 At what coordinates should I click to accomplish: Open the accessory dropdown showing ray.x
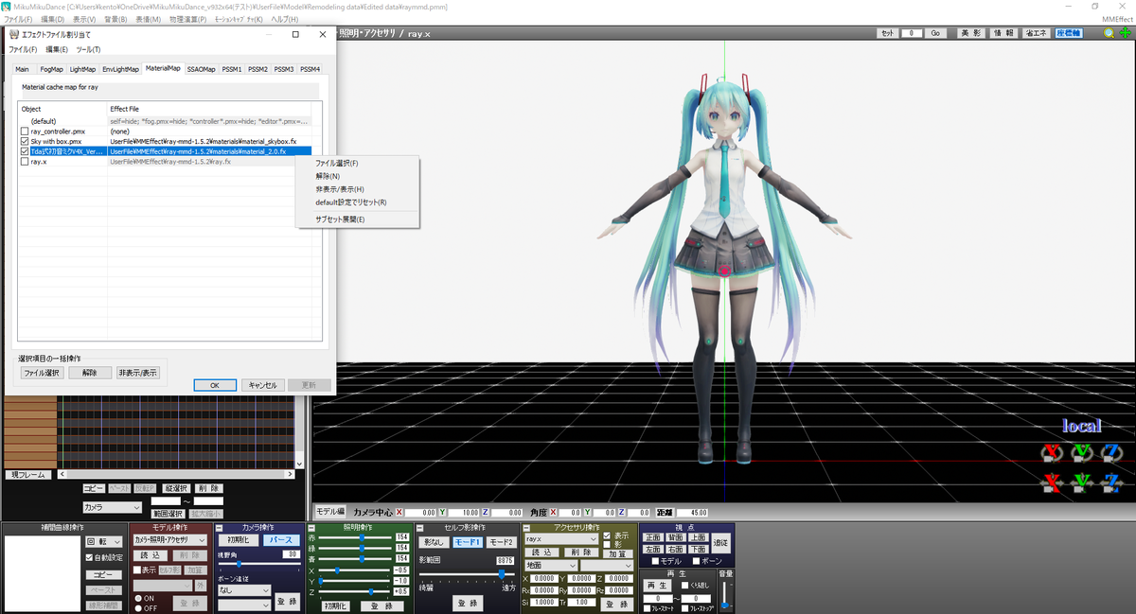click(561, 538)
